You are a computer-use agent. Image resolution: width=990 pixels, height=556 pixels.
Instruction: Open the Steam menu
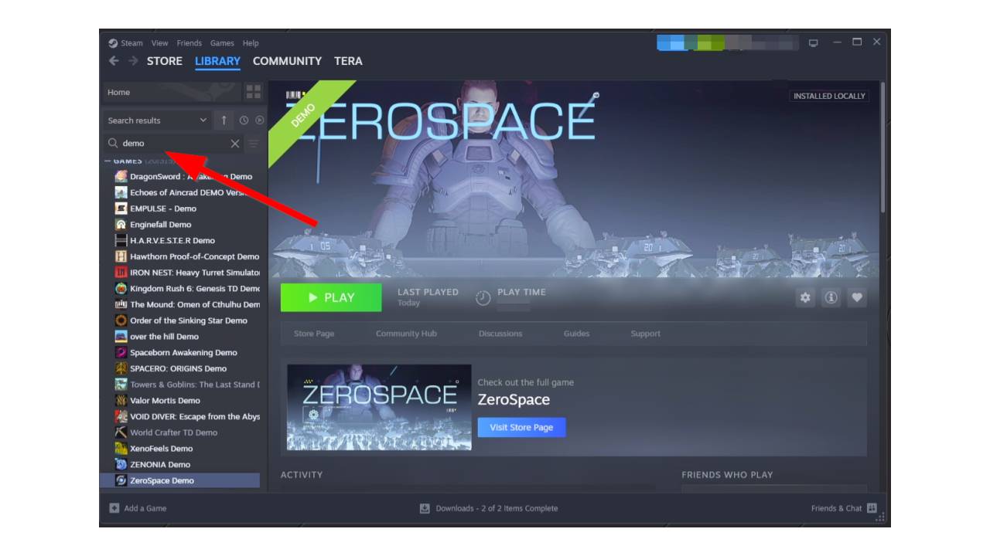(x=131, y=43)
